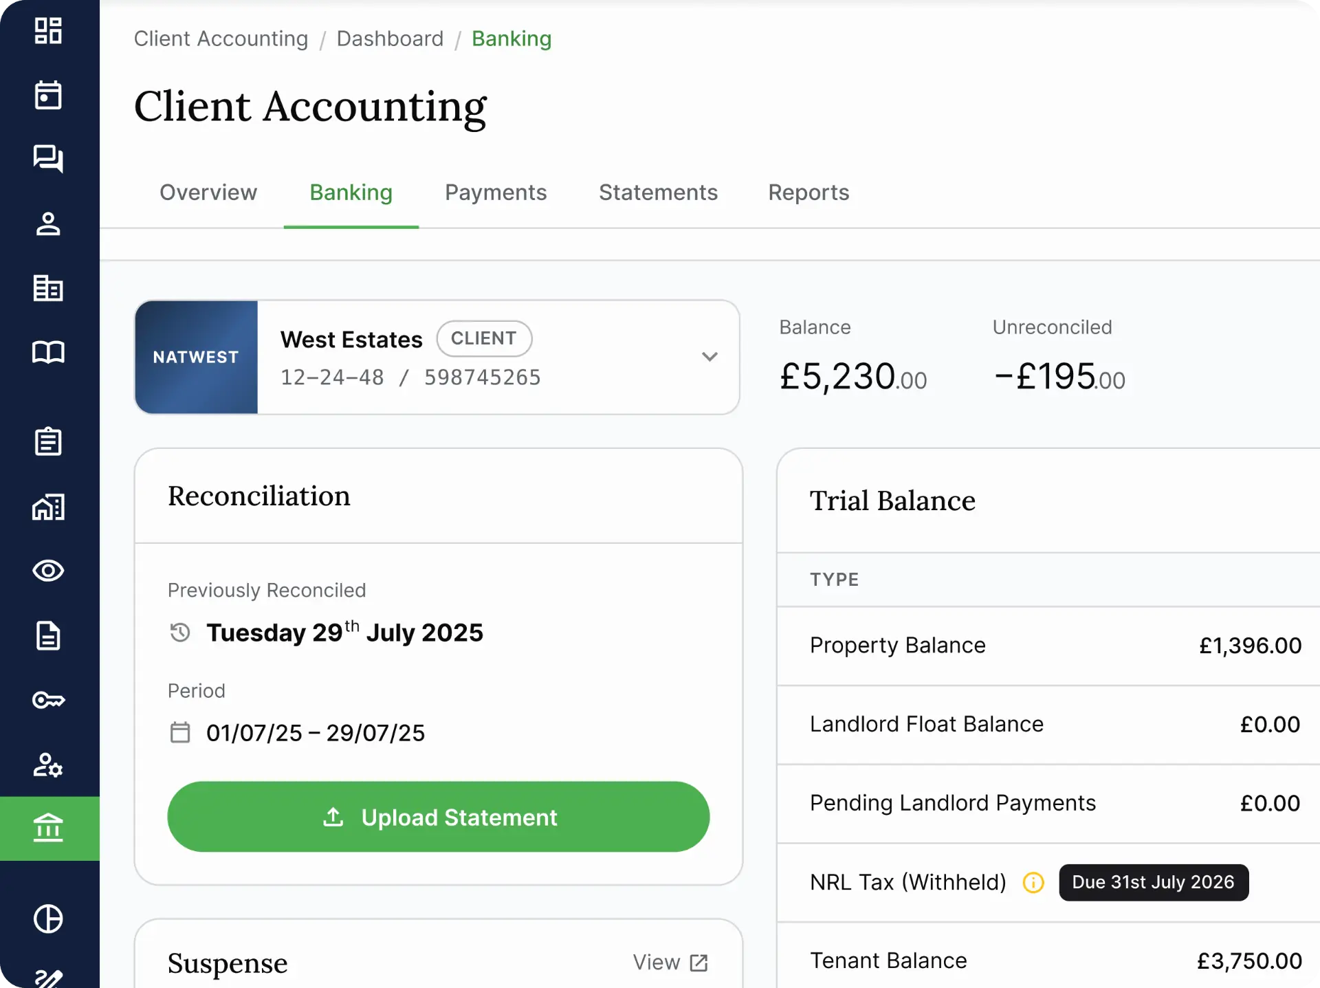Click the Due 31st July 2026 badge

click(x=1154, y=882)
